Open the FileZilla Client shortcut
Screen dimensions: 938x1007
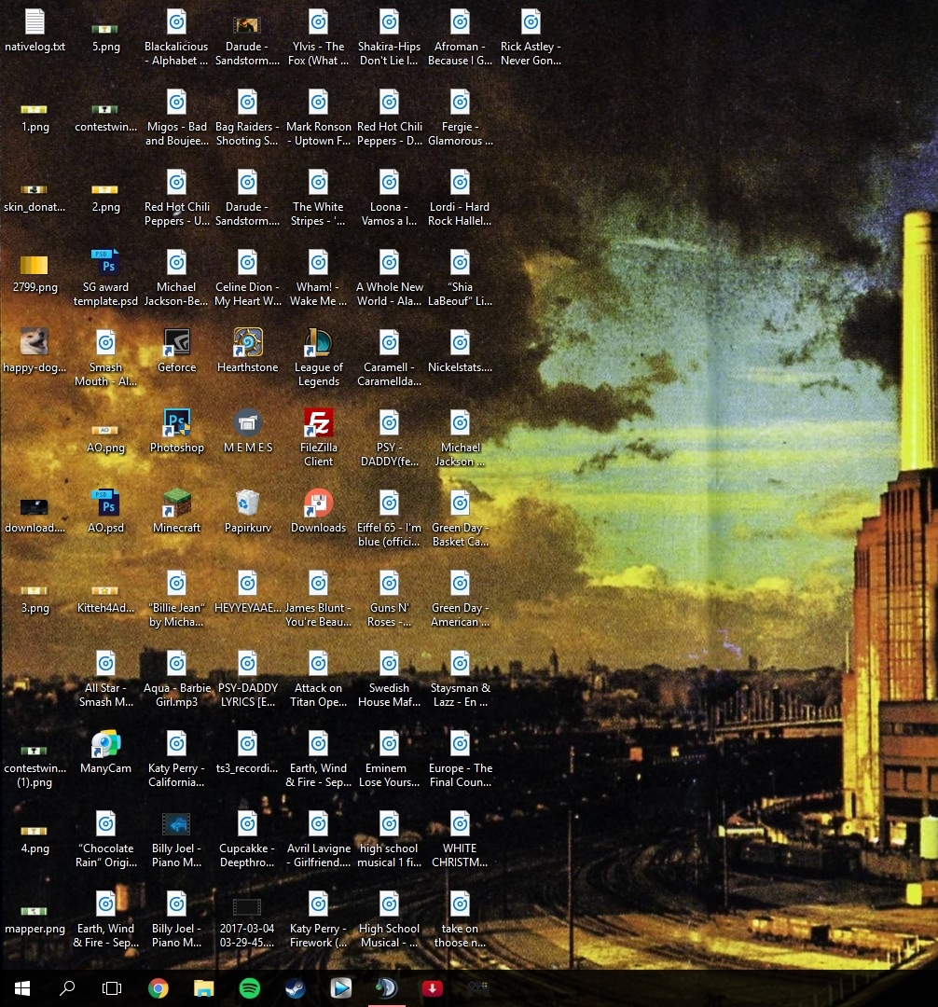[x=319, y=437]
